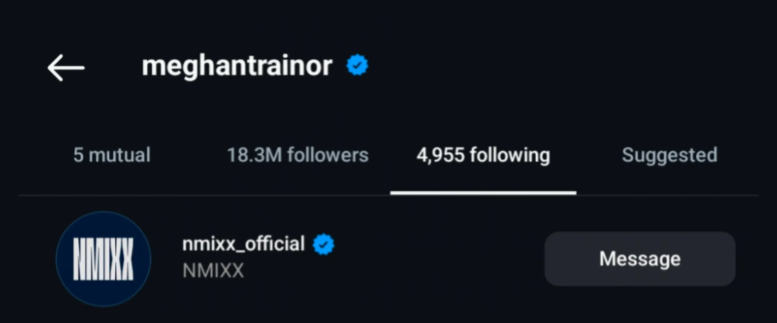Open the nmixx_official username link

click(243, 244)
